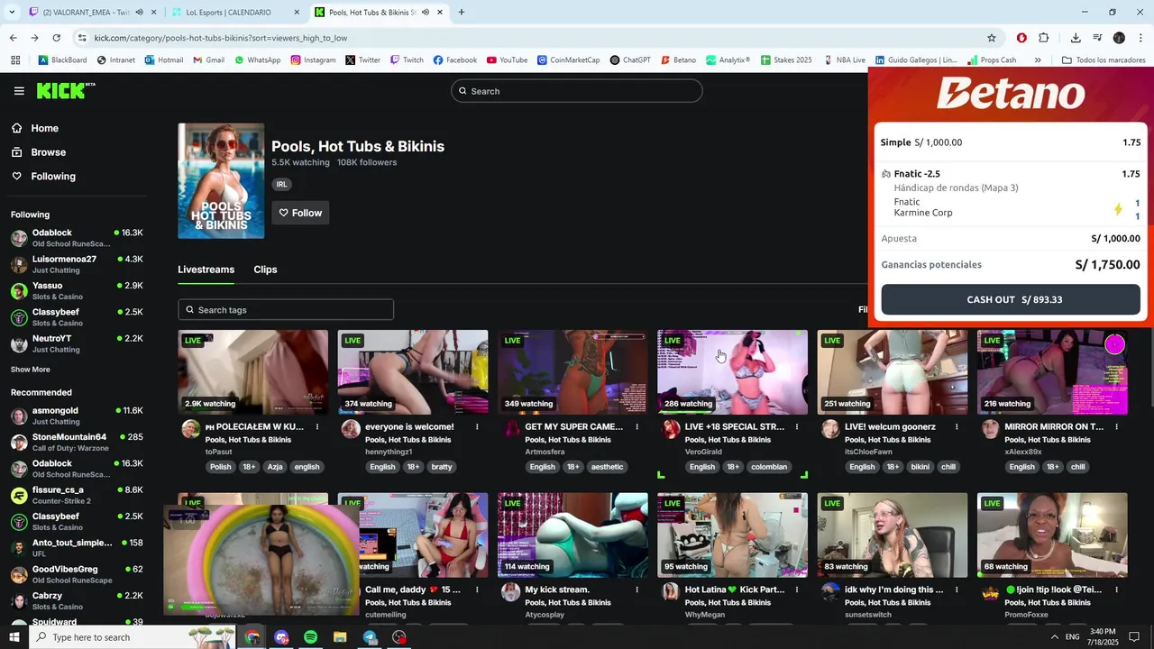Expand Show More in Following list
The width and height of the screenshot is (1154, 649).
[31, 370]
